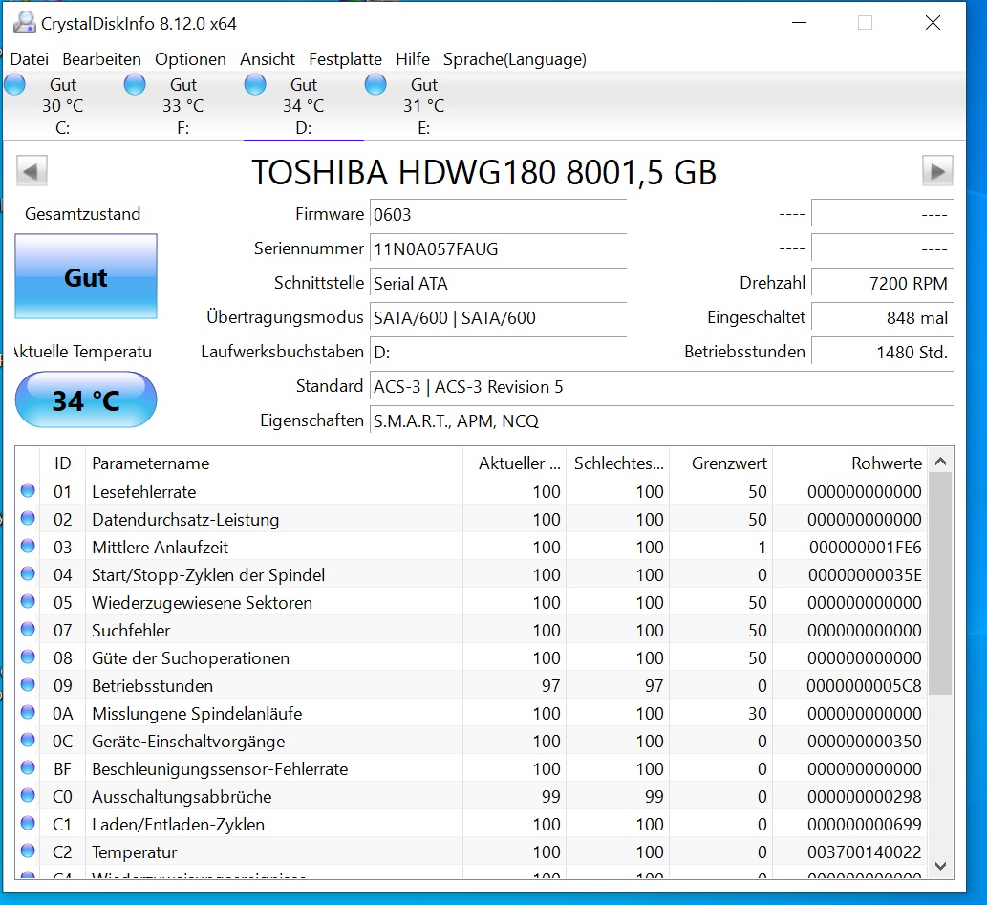Select the Wiederzugewiesene Sektoren parameter name
The height and width of the screenshot is (905, 987).
pos(202,603)
